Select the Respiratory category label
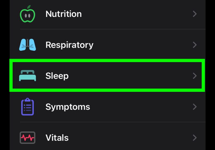The image size is (215, 150). coord(69,45)
